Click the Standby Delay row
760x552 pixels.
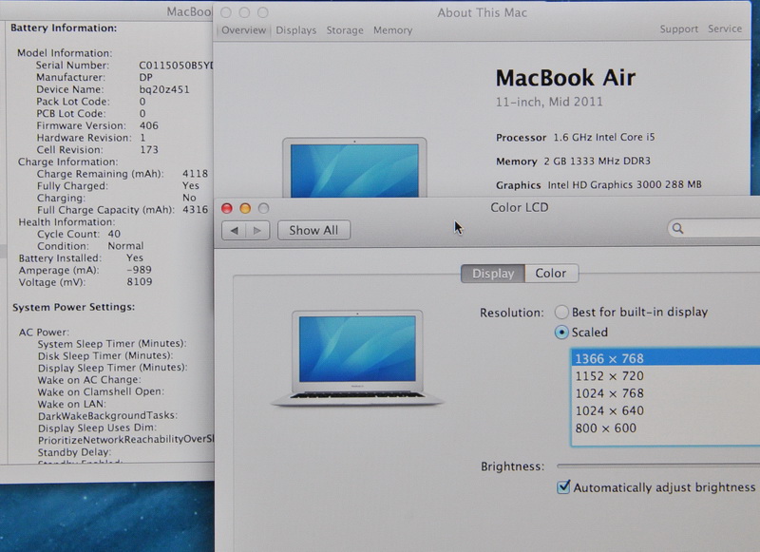click(x=74, y=451)
